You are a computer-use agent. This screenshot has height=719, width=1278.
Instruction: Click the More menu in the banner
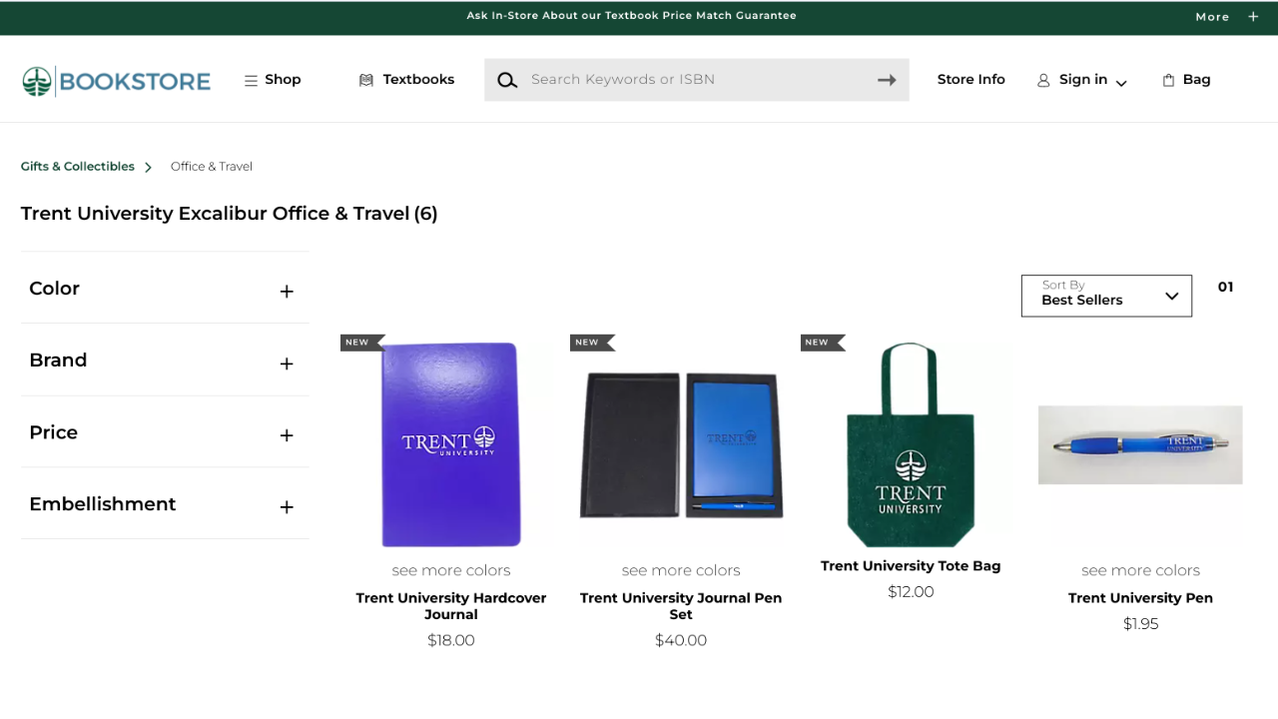(1211, 16)
